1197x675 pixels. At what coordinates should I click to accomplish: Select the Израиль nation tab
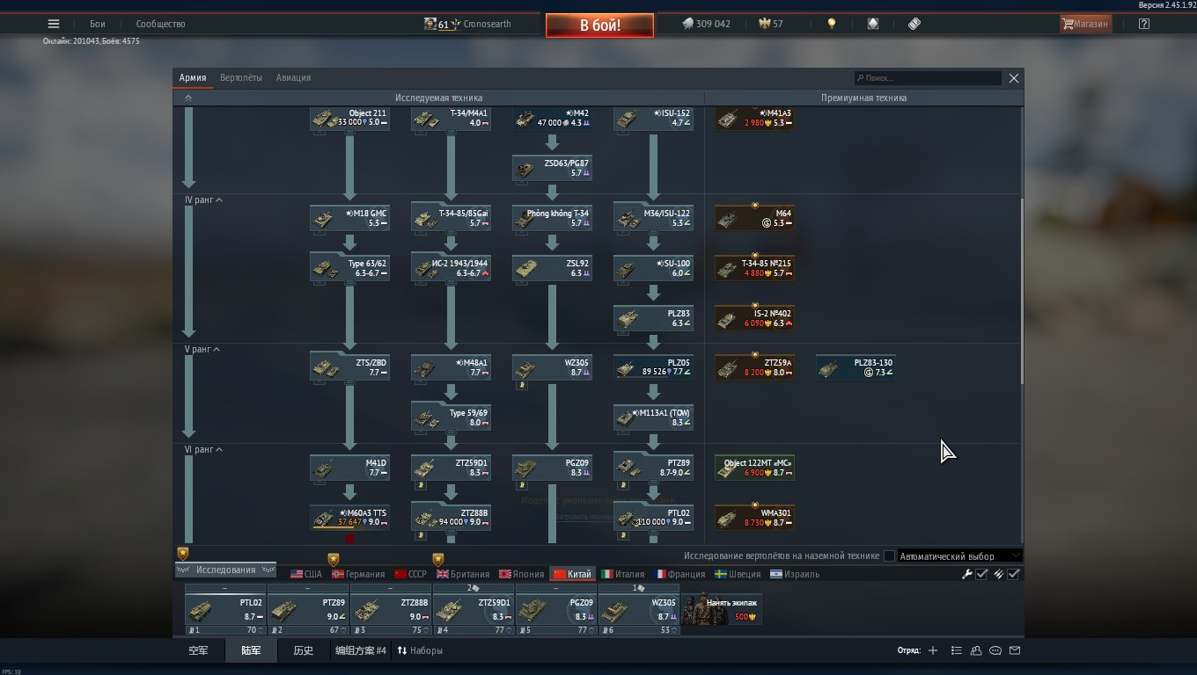795,574
